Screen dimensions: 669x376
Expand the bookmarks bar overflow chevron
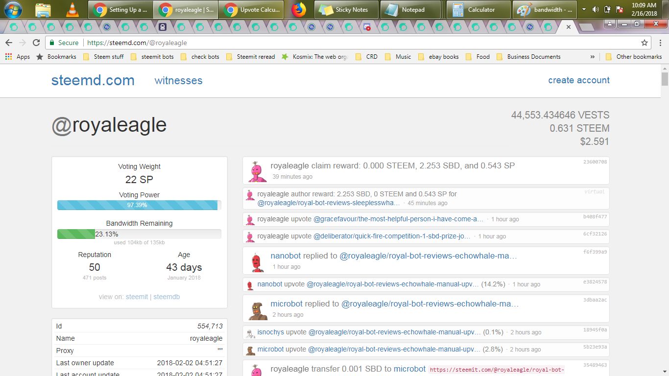click(x=593, y=57)
